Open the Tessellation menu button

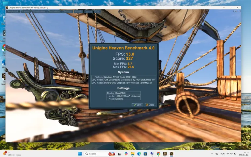click(x=55, y=12)
